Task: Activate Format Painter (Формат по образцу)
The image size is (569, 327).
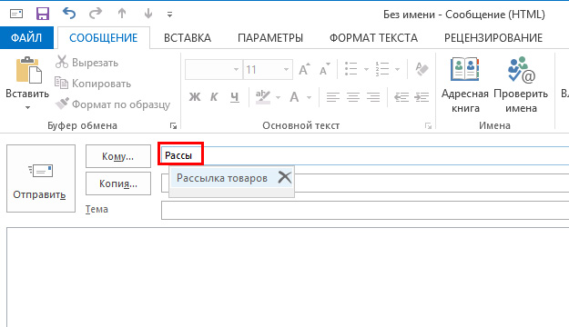Action: 112,104
